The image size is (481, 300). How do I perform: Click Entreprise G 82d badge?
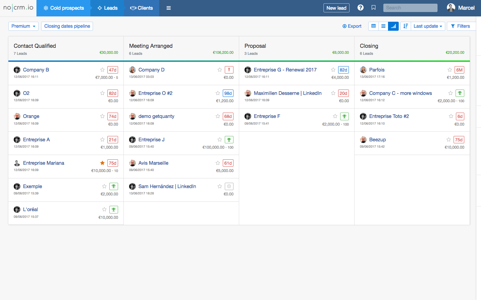coord(344,70)
